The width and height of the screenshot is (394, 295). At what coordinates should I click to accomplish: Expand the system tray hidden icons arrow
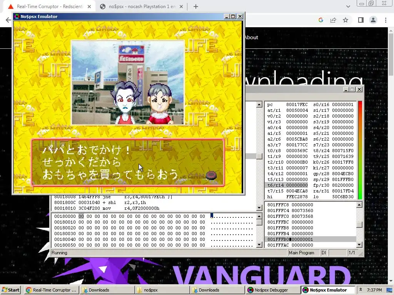point(361,290)
